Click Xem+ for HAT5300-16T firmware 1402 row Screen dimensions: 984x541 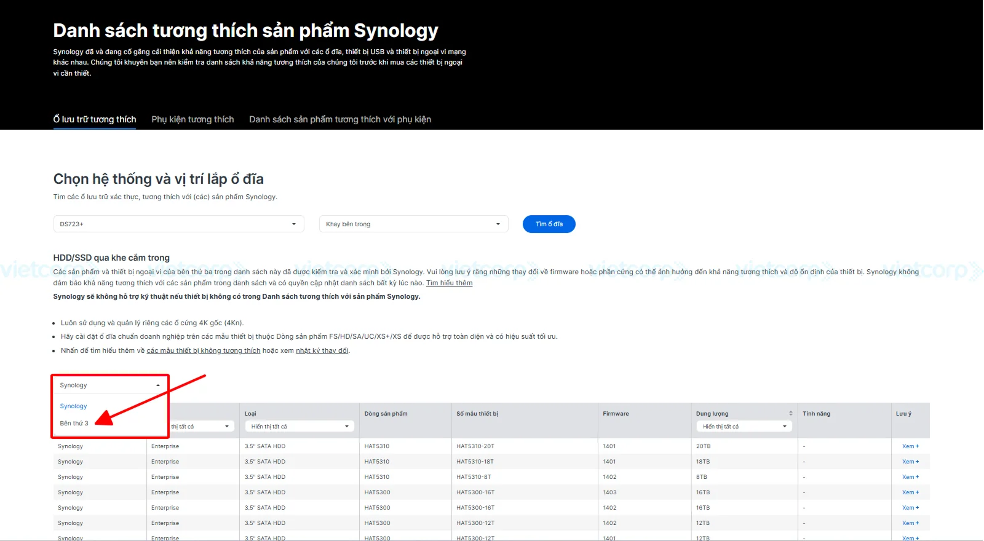tap(910, 508)
